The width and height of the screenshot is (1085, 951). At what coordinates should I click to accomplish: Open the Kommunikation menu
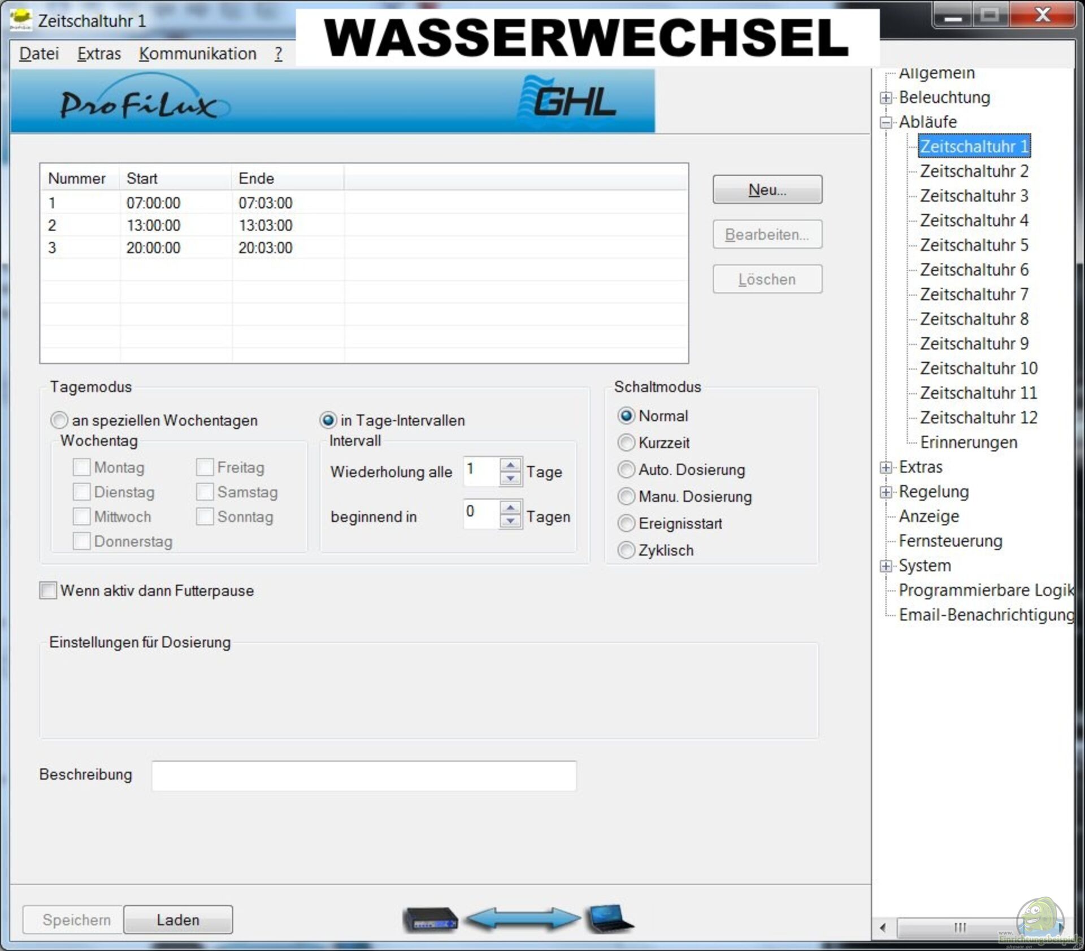pos(197,54)
